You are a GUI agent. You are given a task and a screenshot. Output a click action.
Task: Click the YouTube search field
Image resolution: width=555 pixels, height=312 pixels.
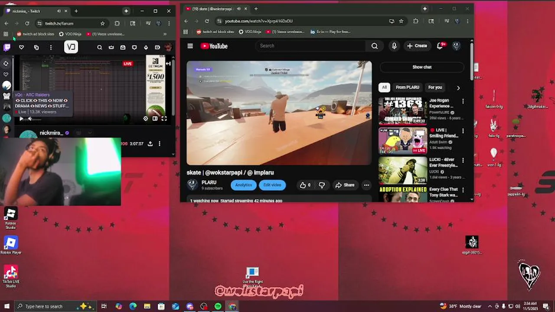point(311,46)
